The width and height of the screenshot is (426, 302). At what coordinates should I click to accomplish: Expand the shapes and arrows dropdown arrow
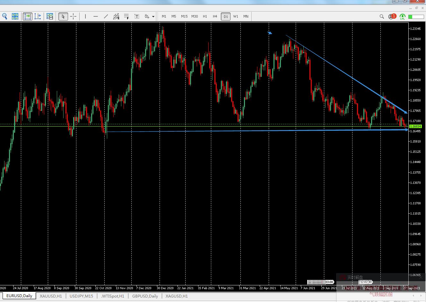click(153, 17)
